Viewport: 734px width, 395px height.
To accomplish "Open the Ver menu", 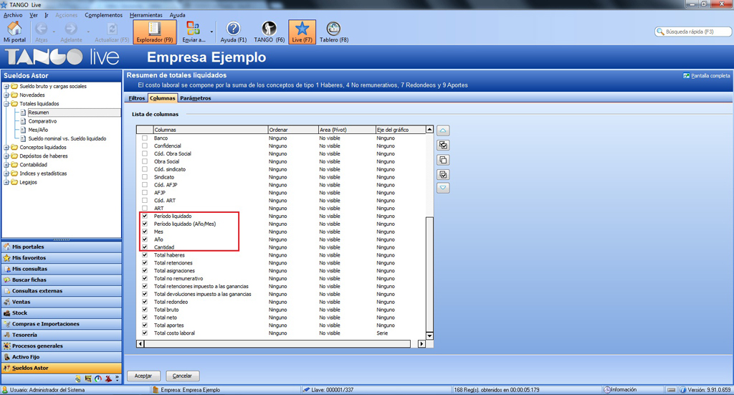I will (34, 15).
